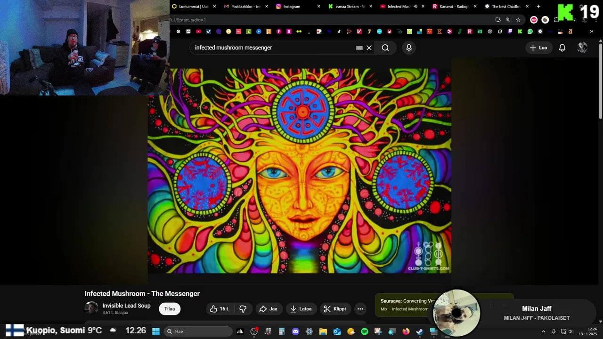Clear the search query with the X

[369, 48]
